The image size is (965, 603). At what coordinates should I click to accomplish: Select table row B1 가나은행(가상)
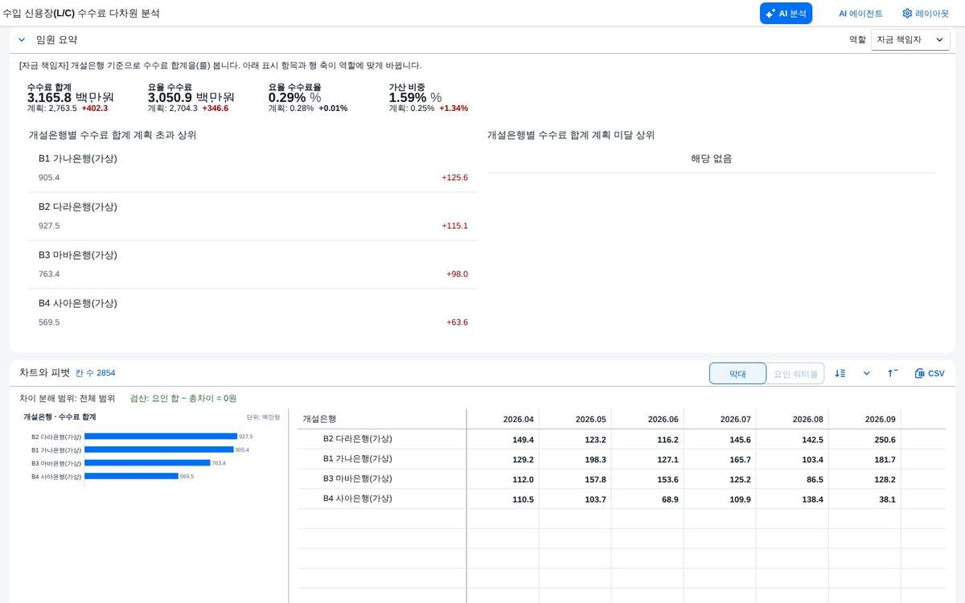pos(621,459)
